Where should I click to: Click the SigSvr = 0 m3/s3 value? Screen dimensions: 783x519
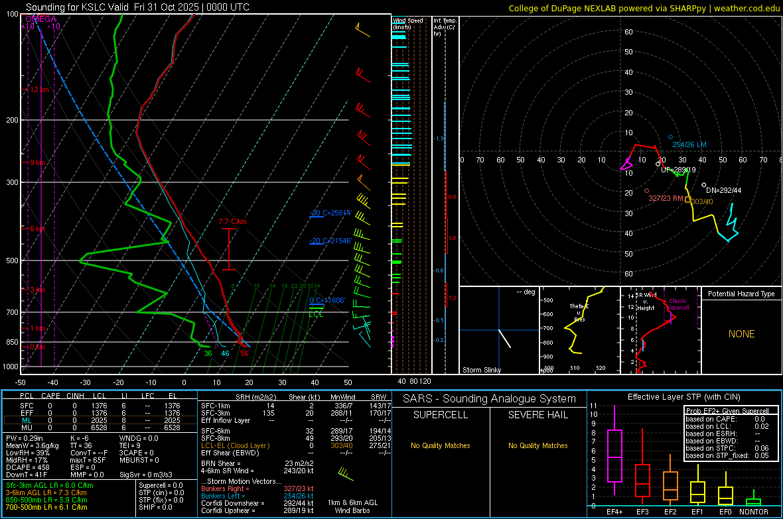pos(146,475)
